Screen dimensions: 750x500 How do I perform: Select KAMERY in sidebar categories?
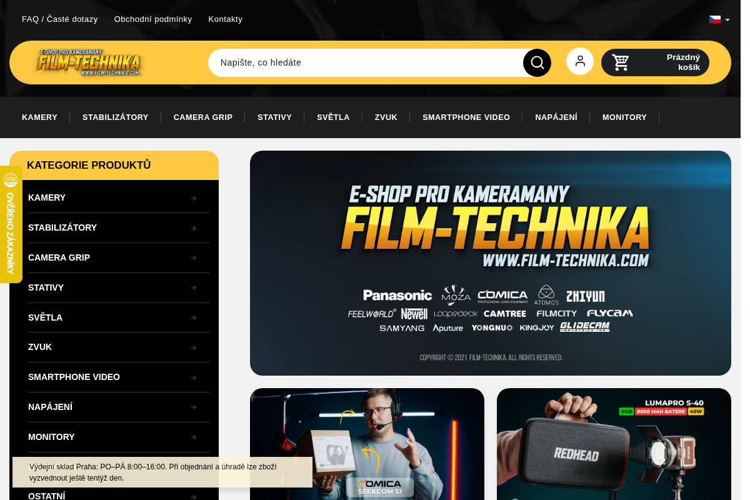(47, 197)
